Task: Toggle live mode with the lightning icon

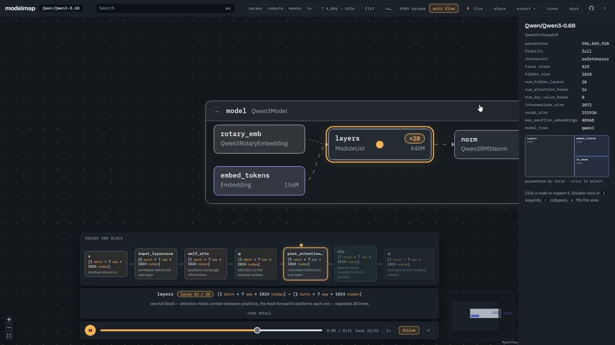Action: 474,9
